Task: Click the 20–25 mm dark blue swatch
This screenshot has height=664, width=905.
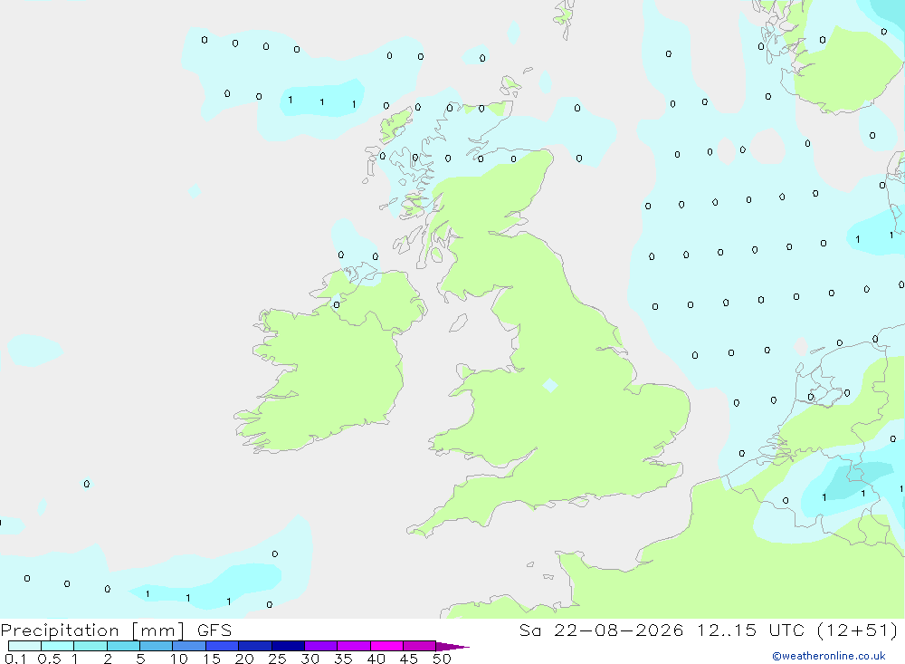Action: click(x=255, y=646)
